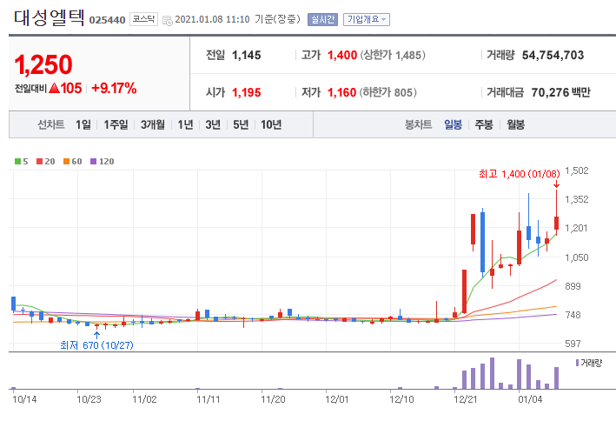Click the 실시간 real-time button

coord(322,19)
